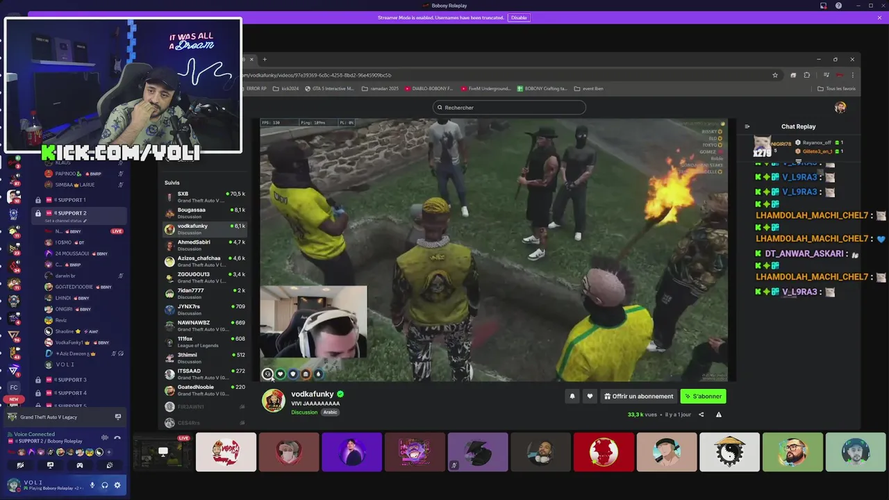Click the report warning triangle icon

point(719,415)
